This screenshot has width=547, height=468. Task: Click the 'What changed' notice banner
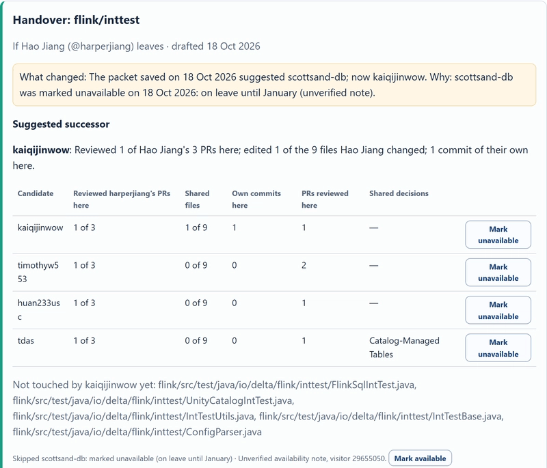tap(274, 85)
